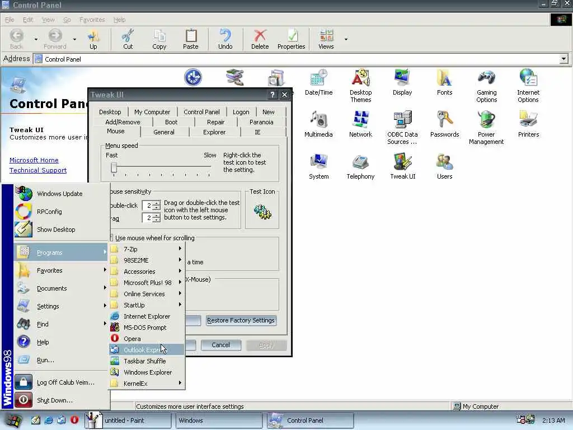Image resolution: width=573 pixels, height=430 pixels.
Task: Click the Tweak UI help question mark
Action: pyautogui.click(x=273, y=95)
